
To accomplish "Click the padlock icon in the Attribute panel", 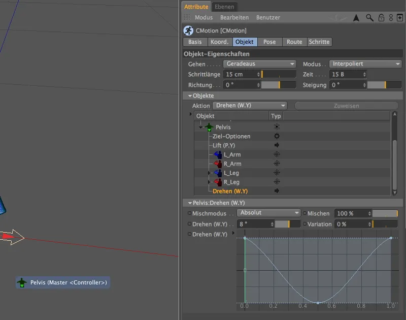I will pos(381,17).
